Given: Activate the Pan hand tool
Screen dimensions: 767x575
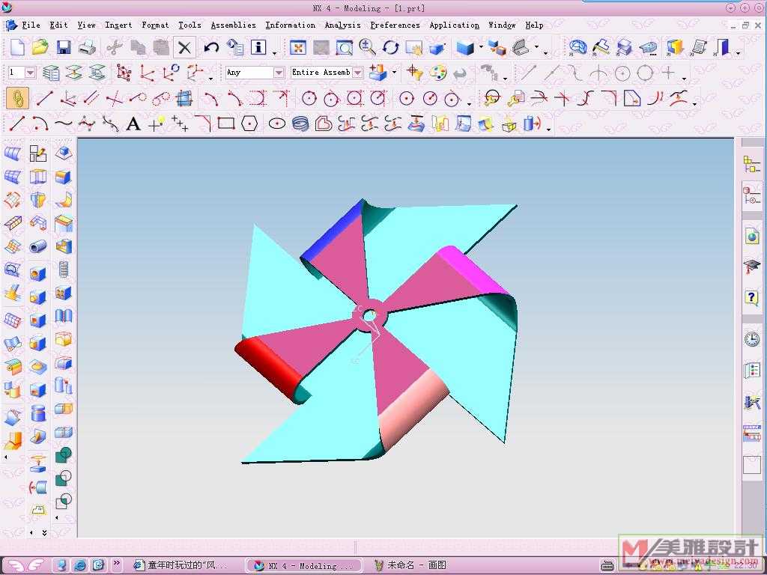Looking at the screenshot, I should [413, 47].
